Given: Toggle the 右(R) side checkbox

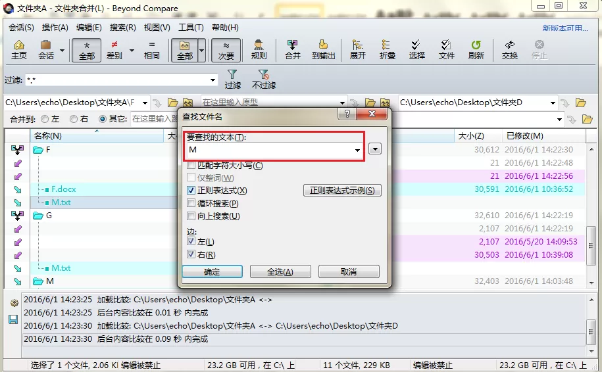Looking at the screenshot, I should (191, 254).
